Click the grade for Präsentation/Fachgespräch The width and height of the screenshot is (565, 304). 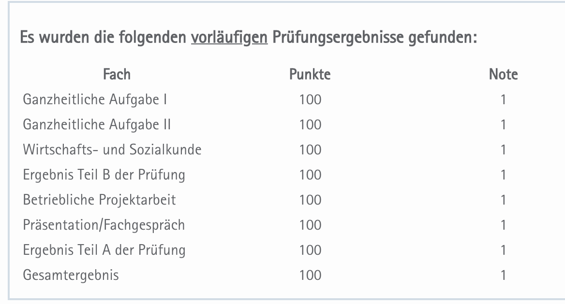(503, 225)
